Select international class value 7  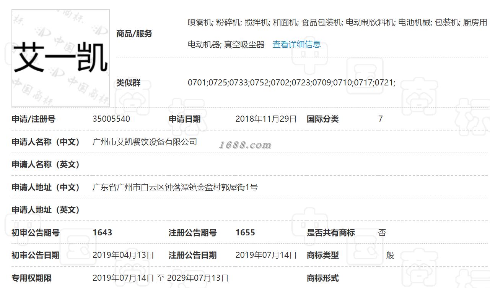click(x=381, y=119)
